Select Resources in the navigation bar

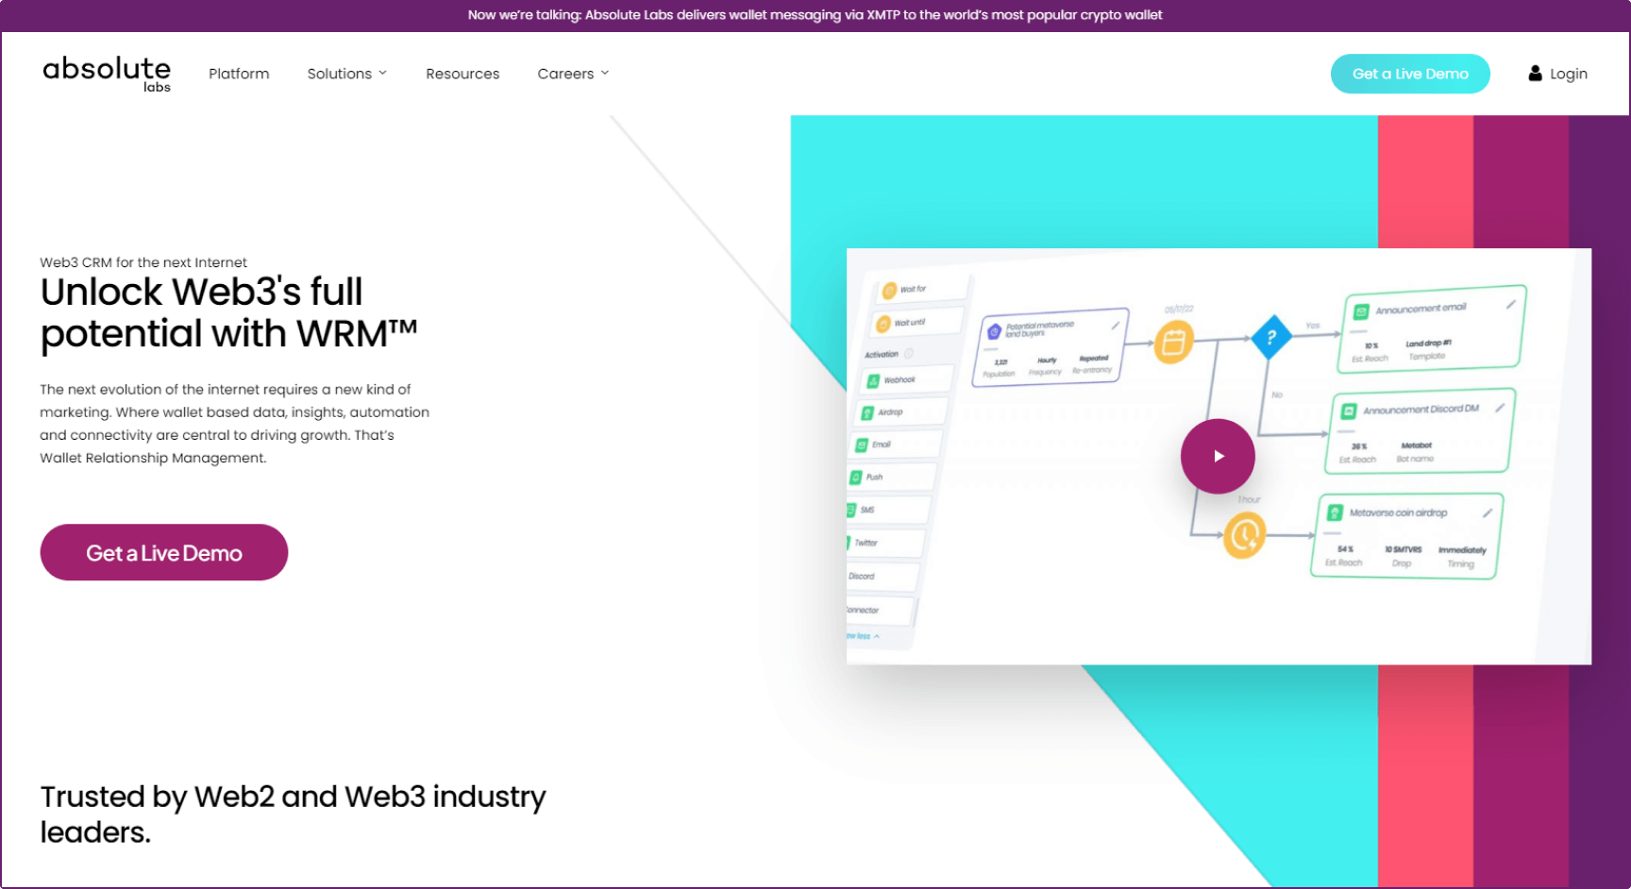click(x=462, y=74)
